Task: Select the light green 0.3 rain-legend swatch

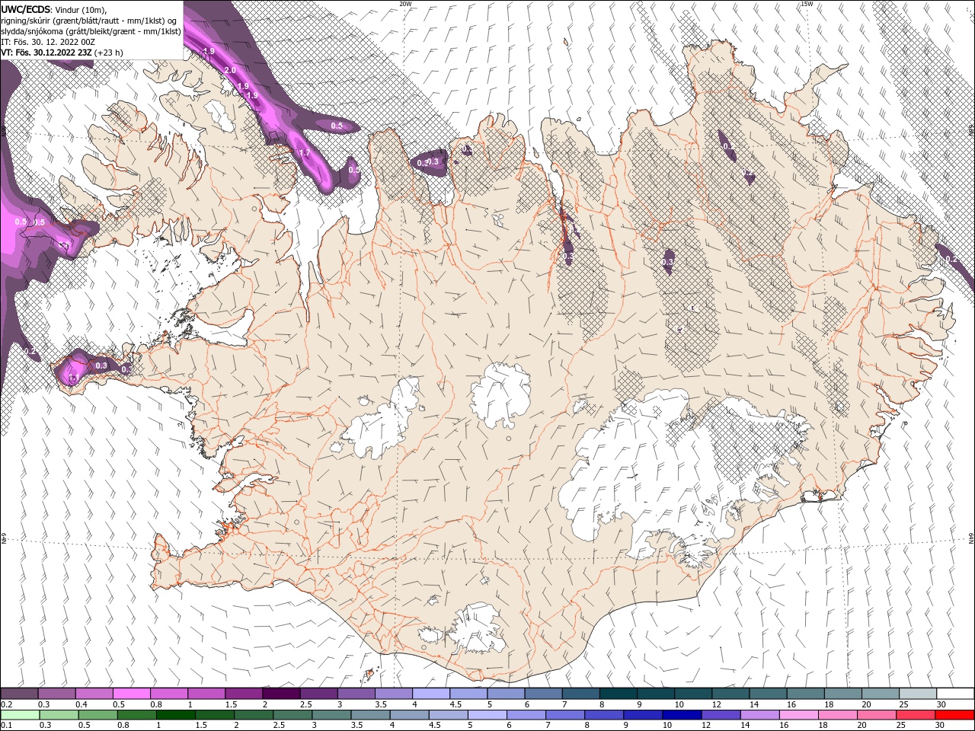Action: (59, 714)
